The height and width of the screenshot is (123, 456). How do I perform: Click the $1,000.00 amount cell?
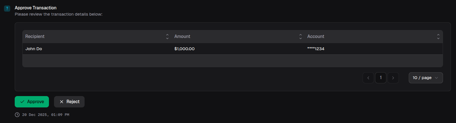184,49
